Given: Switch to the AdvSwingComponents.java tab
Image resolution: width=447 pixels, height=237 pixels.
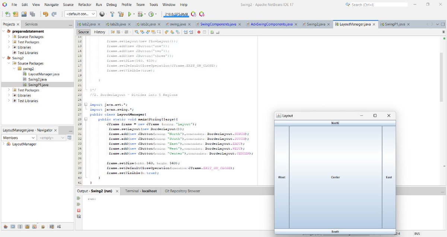Looking at the screenshot, I should click(272, 24).
